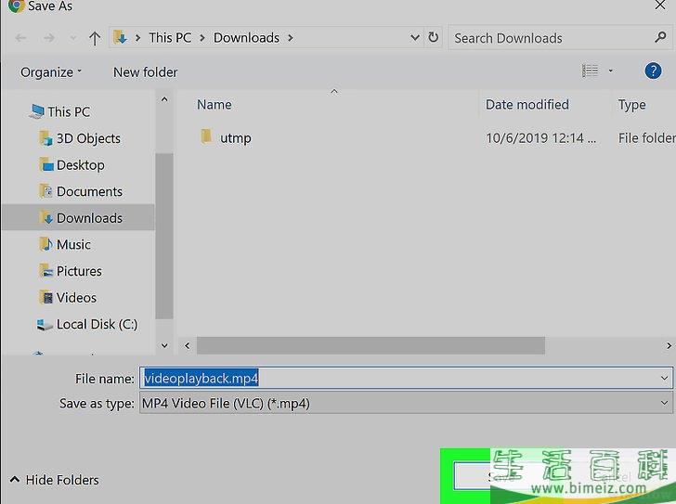Click the Search Downloads field
This screenshot has height=504, width=676.
click(548, 38)
